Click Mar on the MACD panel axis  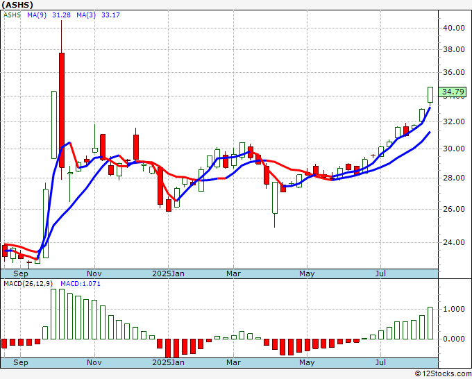click(x=234, y=362)
